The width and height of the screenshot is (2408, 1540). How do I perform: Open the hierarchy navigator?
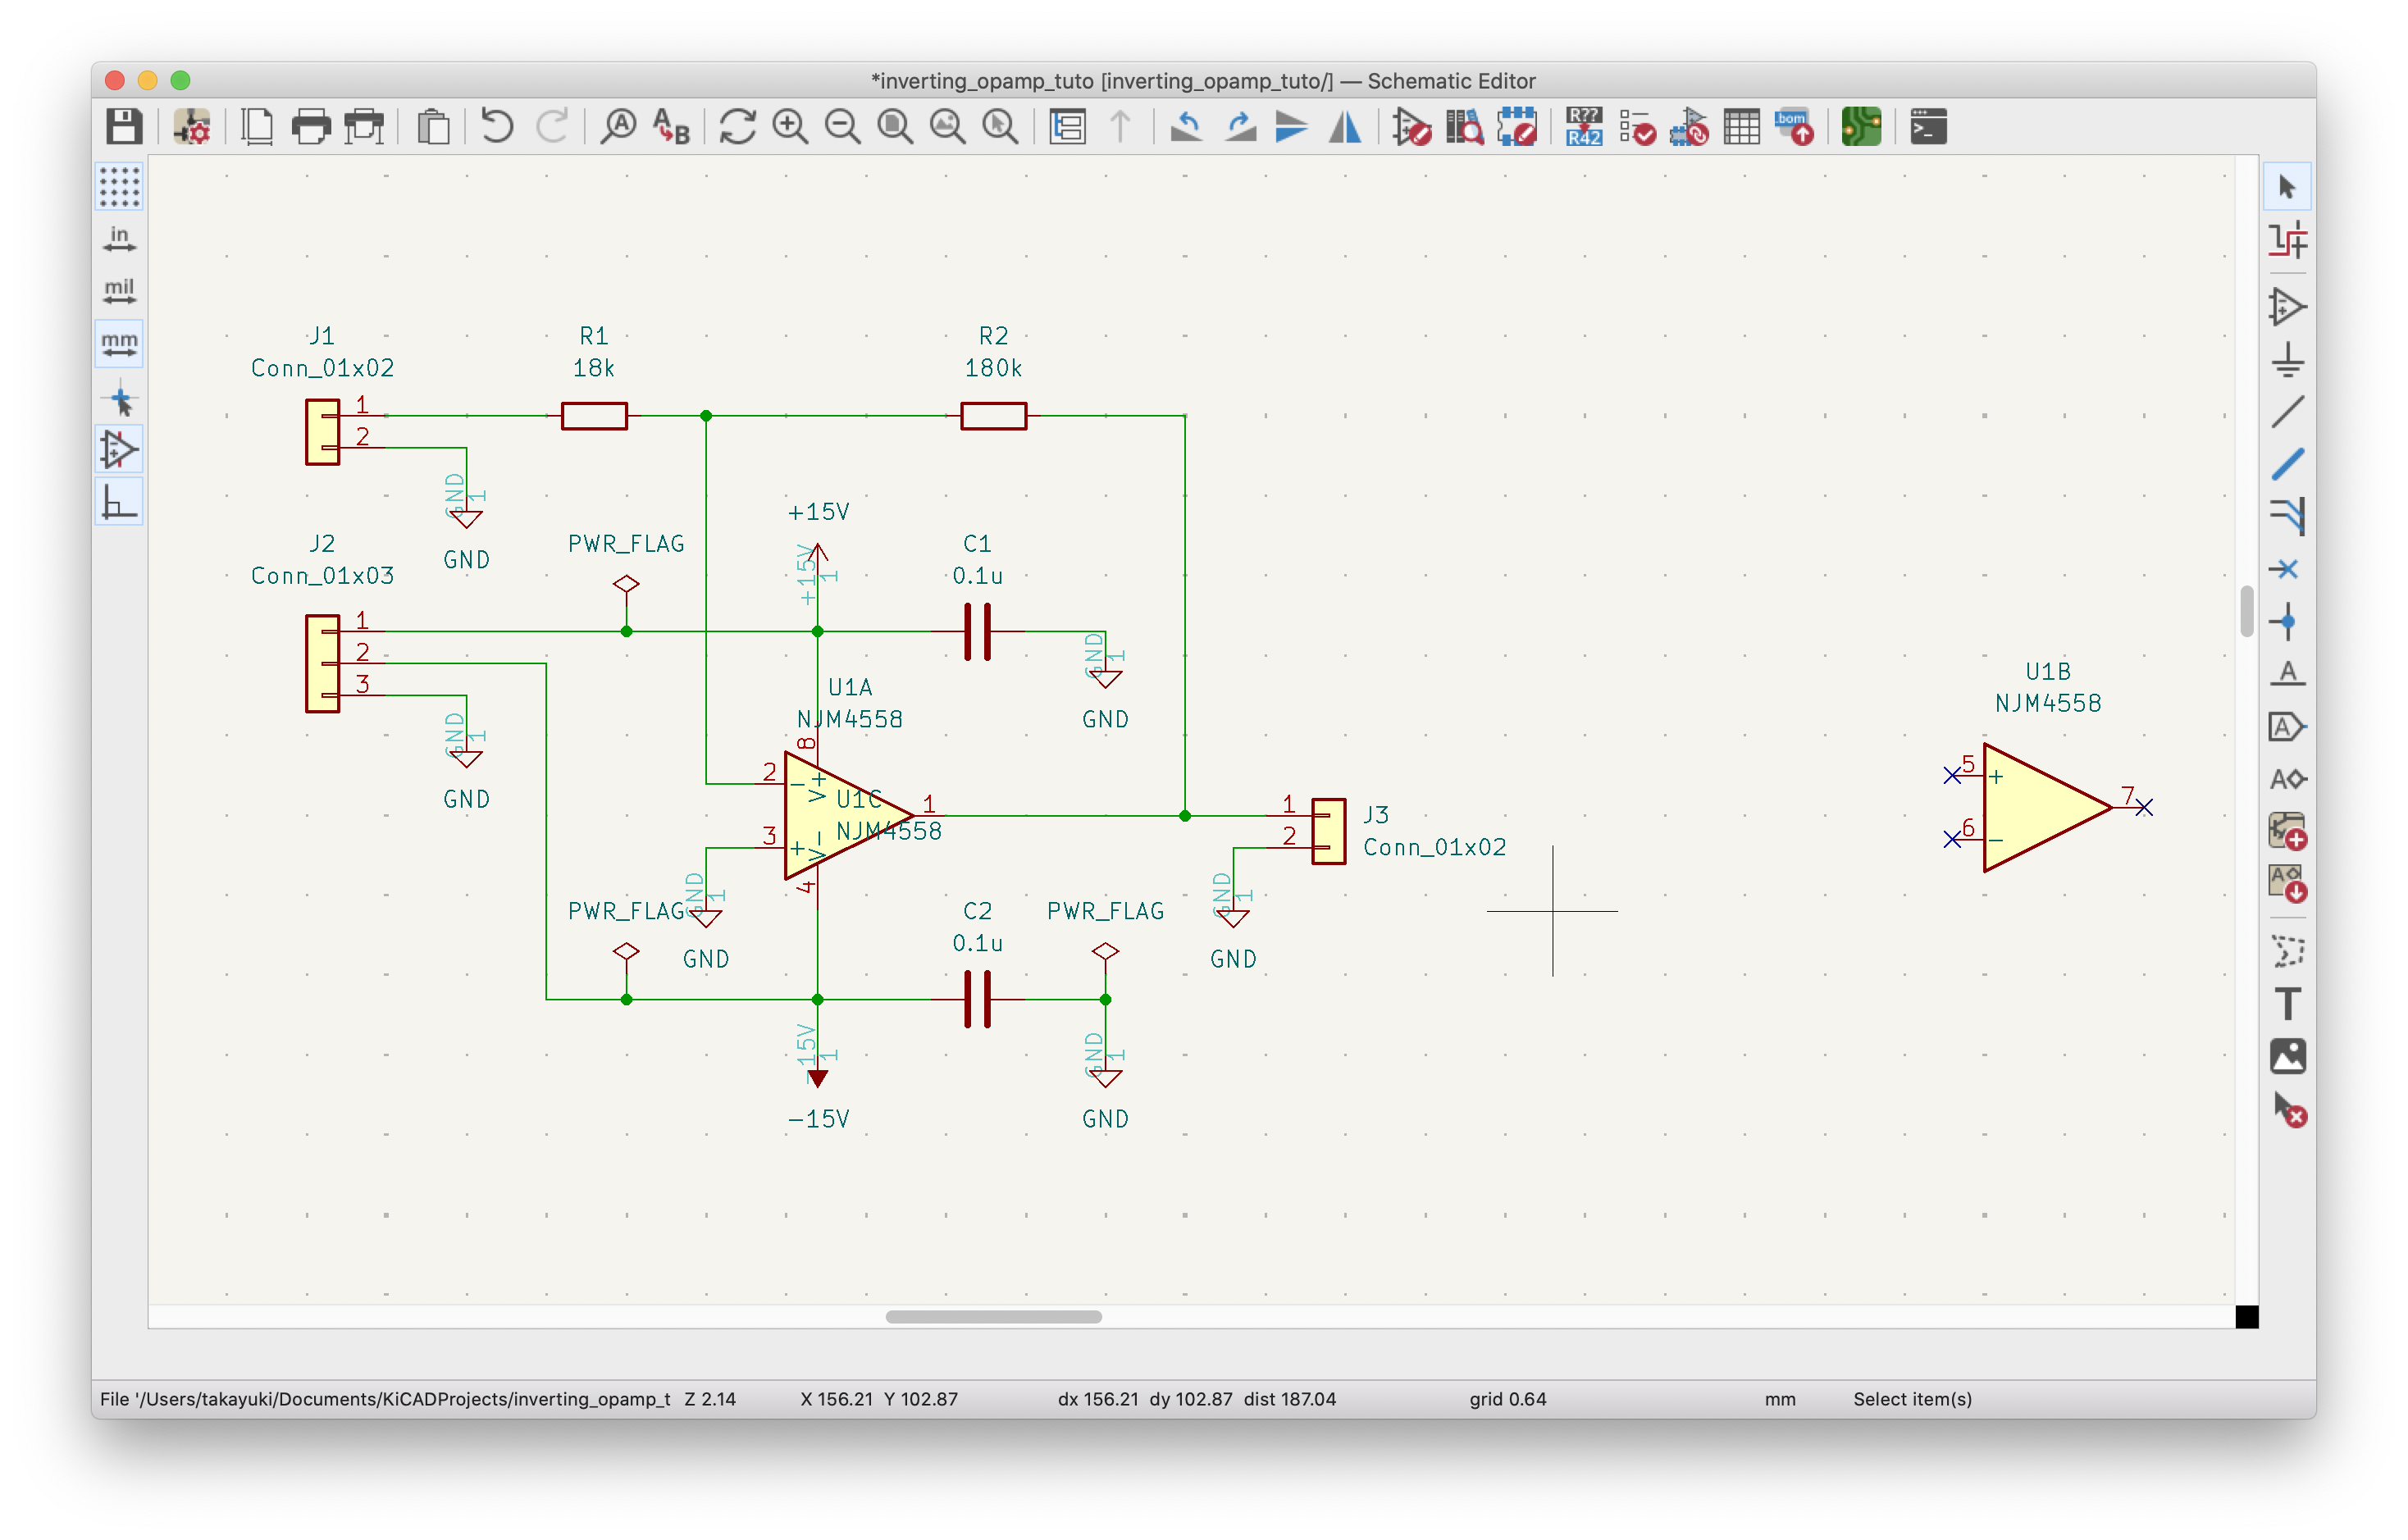pyautogui.click(x=1068, y=127)
